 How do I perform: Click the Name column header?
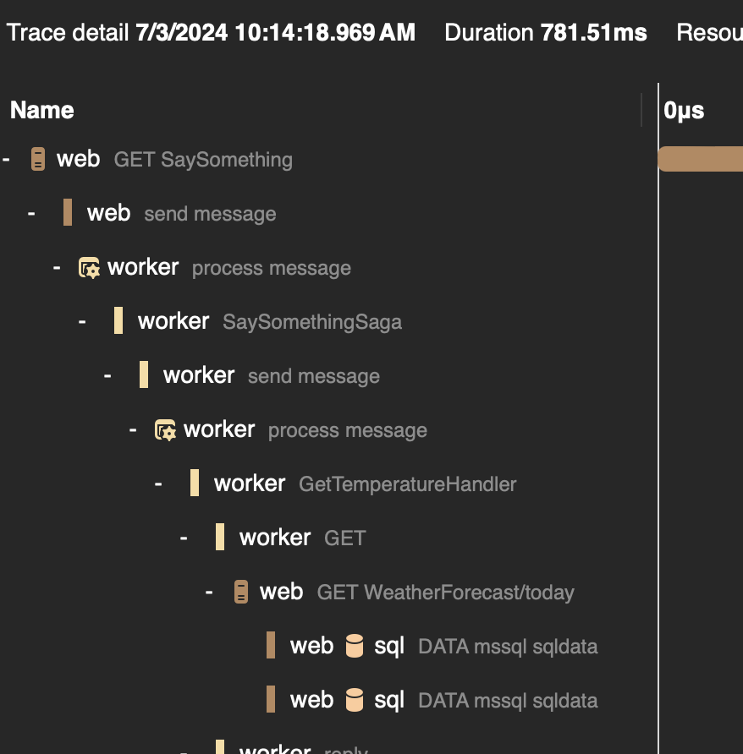click(x=42, y=110)
